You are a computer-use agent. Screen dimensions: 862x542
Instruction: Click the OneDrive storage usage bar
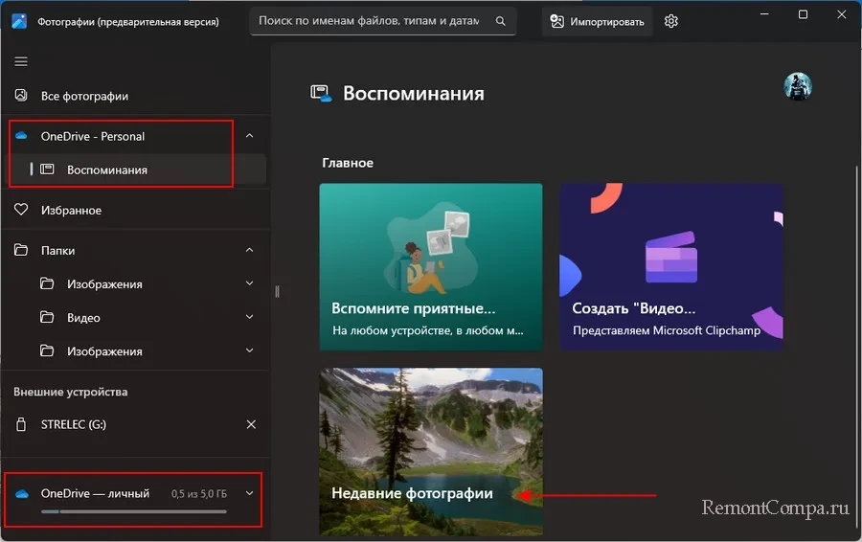click(133, 511)
